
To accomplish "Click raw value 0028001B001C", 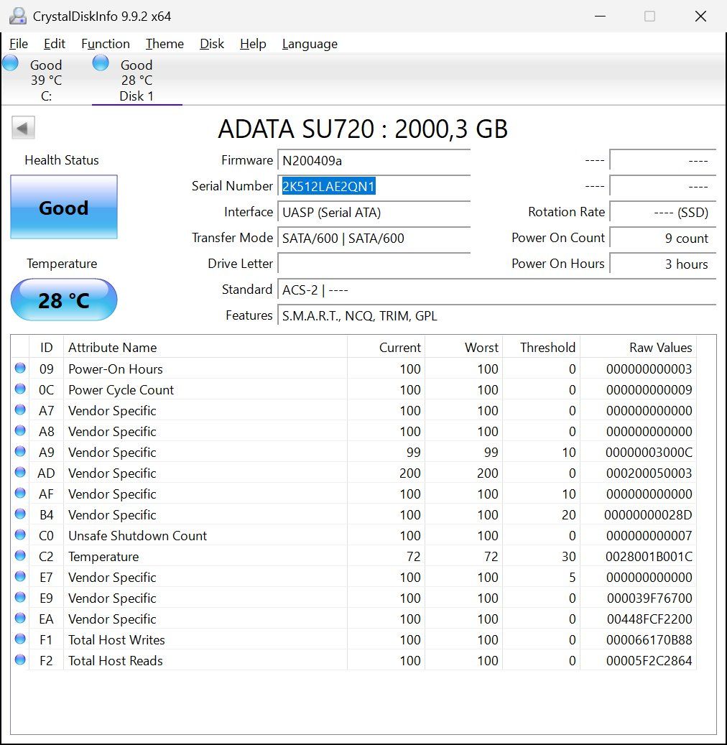I will click(x=649, y=557).
